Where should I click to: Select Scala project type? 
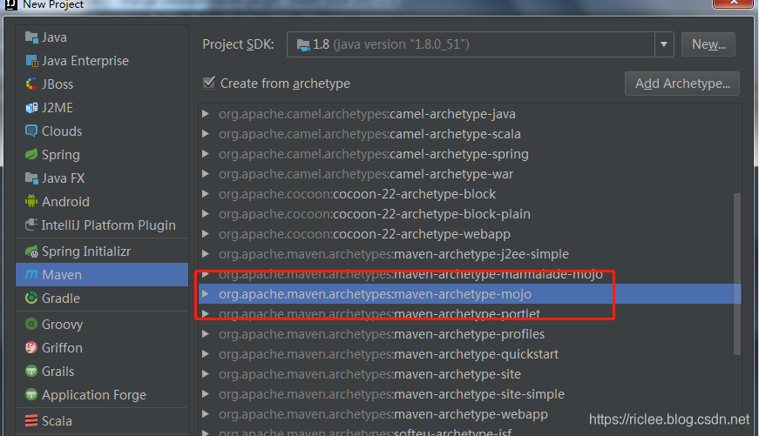coord(102,421)
